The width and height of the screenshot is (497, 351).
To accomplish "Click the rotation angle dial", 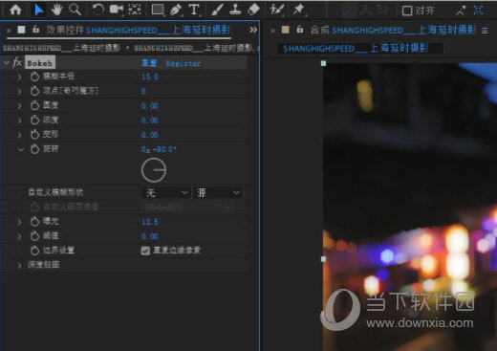I will point(154,170).
